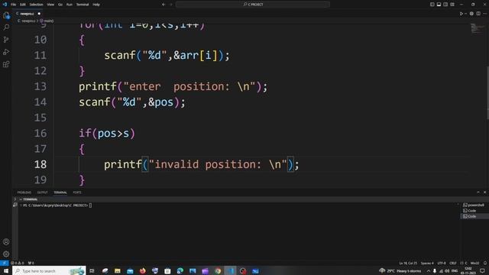The width and height of the screenshot is (489, 275).
Task: Open the Extensions view
Action: coord(6,64)
